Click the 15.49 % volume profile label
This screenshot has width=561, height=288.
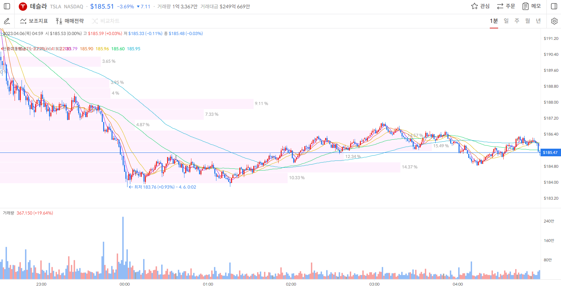(441, 146)
